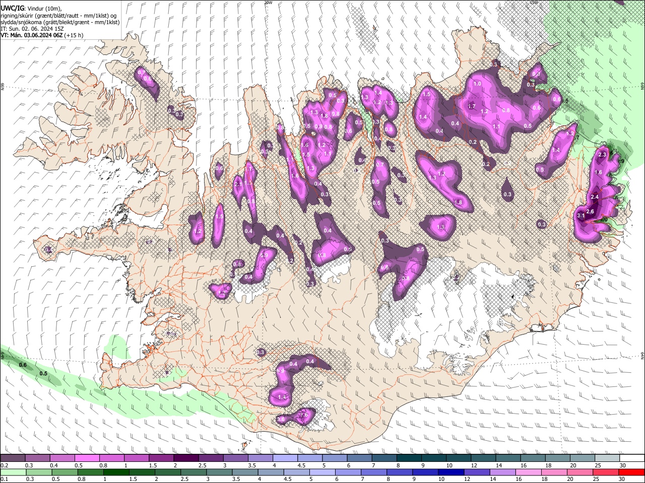The width and height of the screenshot is (645, 483).
Task: Click the 2.6 value beside 3.1
Action: click(x=591, y=211)
